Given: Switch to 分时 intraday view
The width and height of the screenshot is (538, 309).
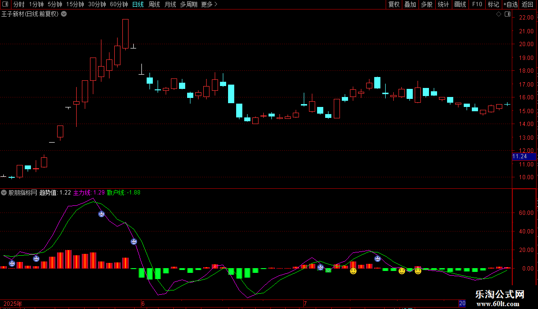Looking at the screenshot, I should pyautogui.click(x=19, y=4).
